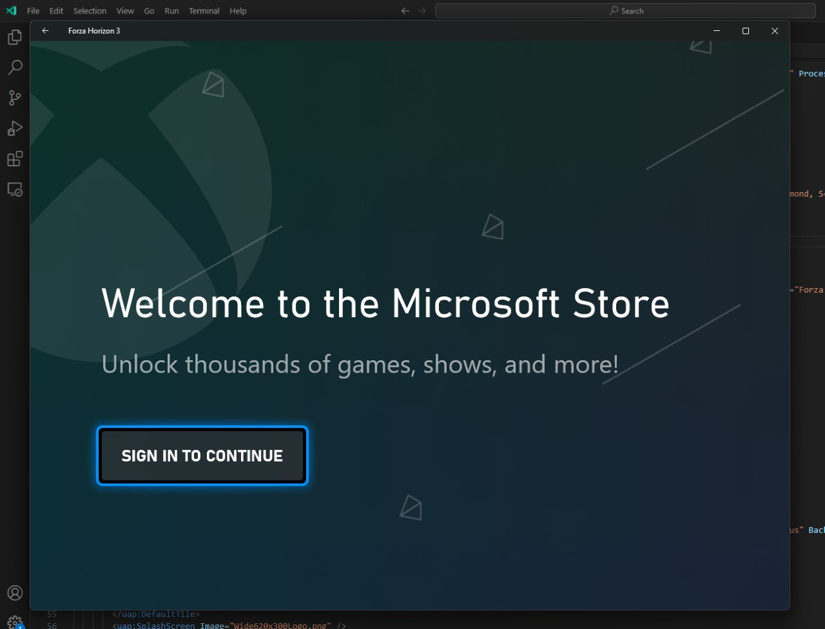The image size is (825, 629).
Task: Click Sign In To Continue button
Action: pyautogui.click(x=202, y=456)
